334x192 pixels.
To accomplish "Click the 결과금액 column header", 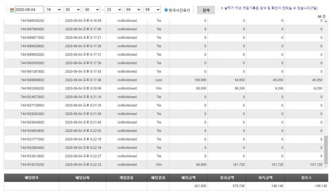I will [227, 178].
